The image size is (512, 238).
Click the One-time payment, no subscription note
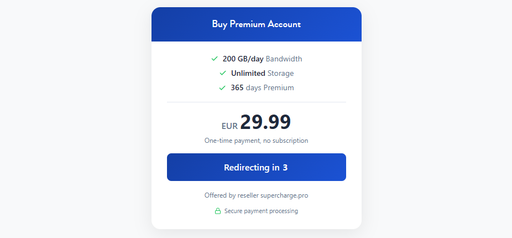click(256, 141)
